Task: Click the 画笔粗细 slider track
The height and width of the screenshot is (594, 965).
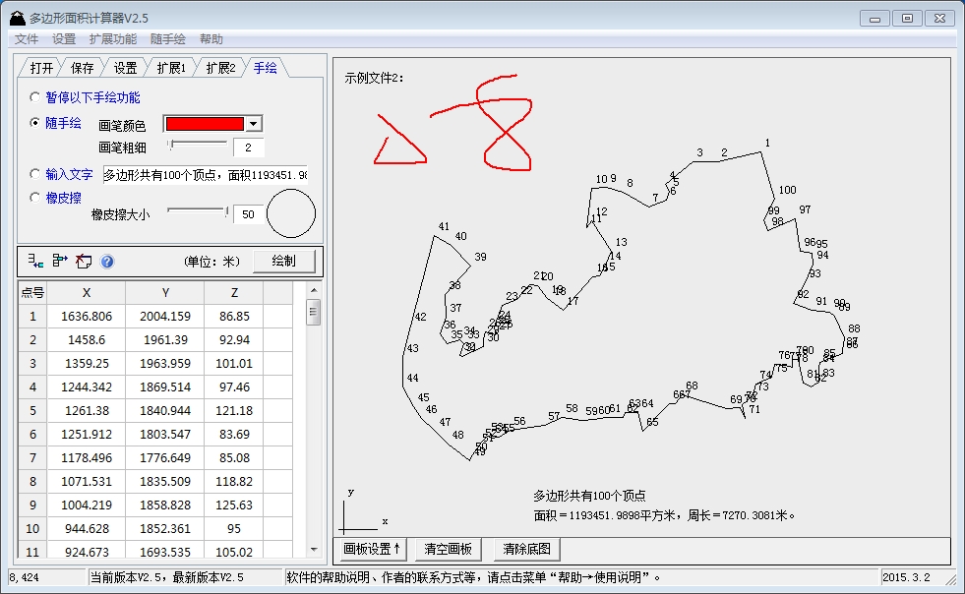Action: (x=198, y=144)
